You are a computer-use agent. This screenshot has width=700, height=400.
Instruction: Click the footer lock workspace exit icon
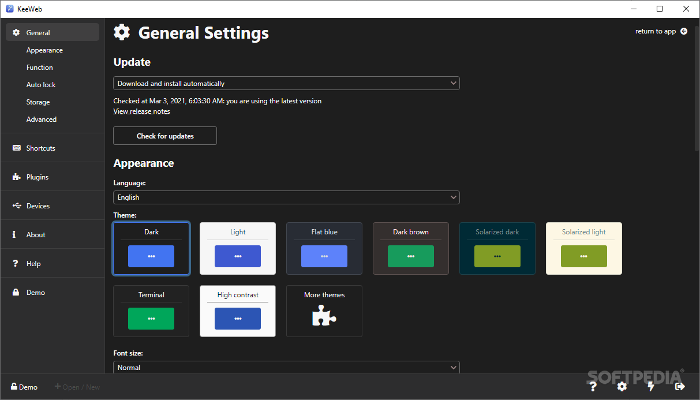tap(680, 386)
